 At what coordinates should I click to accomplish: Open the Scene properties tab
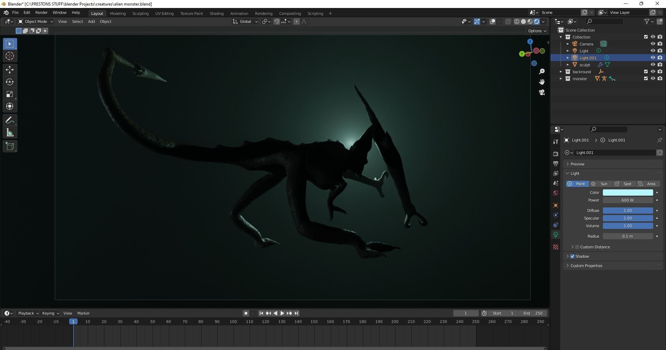[x=556, y=183]
